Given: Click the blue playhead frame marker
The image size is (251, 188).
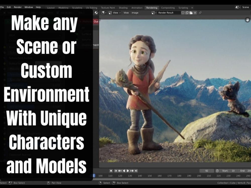Looking at the screenshot, I should [94, 176].
